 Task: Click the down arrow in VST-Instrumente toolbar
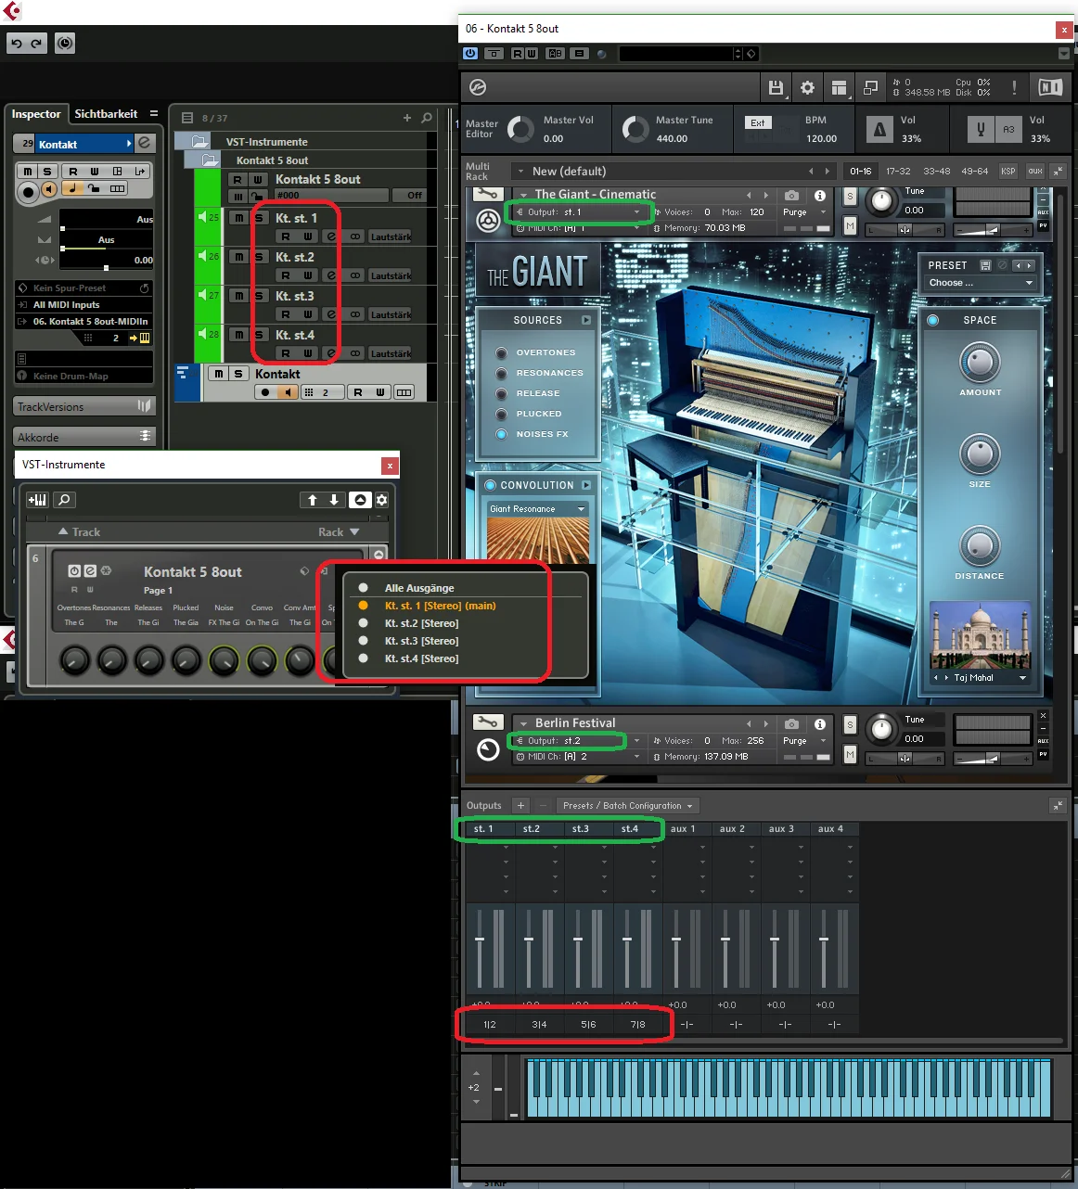pyautogui.click(x=334, y=500)
